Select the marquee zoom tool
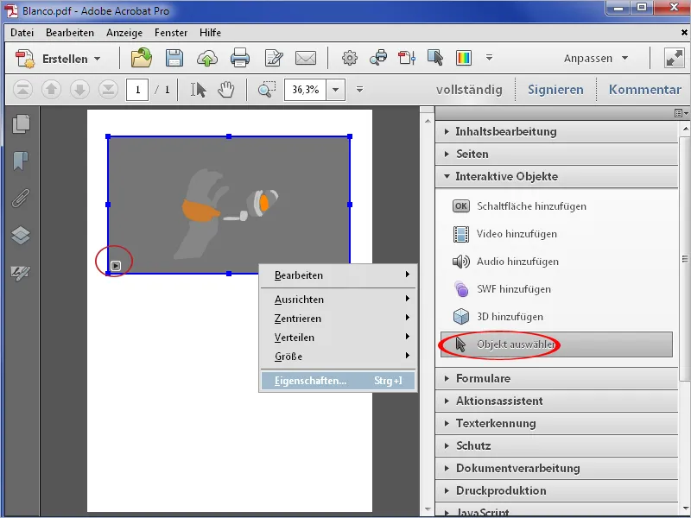Image resolution: width=691 pixels, height=518 pixels. point(267,90)
